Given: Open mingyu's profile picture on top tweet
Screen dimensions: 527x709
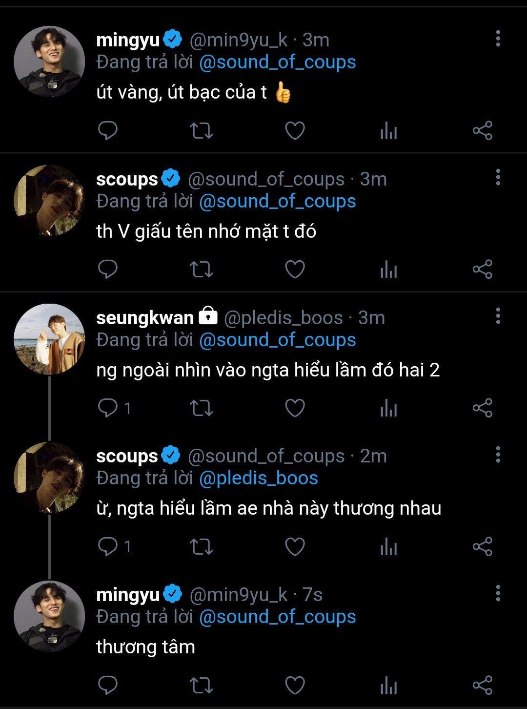Looking at the screenshot, I should pyautogui.click(x=49, y=62).
